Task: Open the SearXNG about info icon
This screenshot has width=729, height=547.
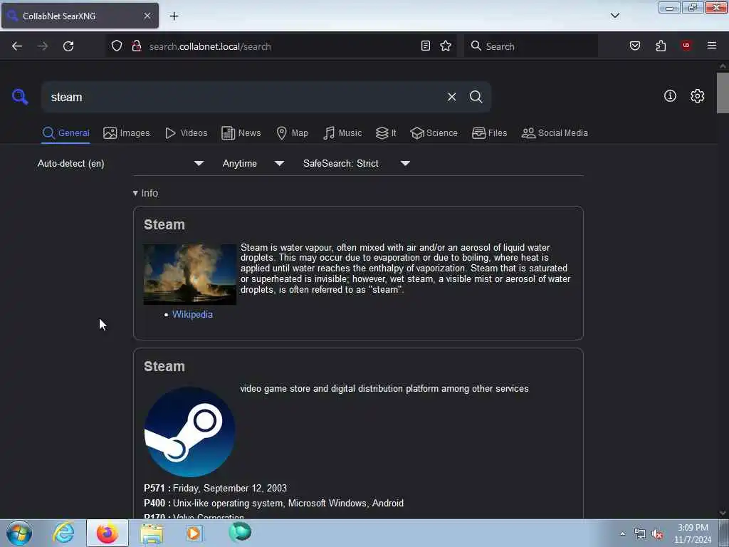Action: click(x=670, y=96)
